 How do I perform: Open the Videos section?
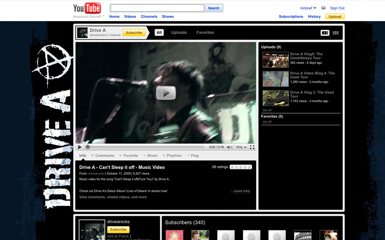(130, 16)
